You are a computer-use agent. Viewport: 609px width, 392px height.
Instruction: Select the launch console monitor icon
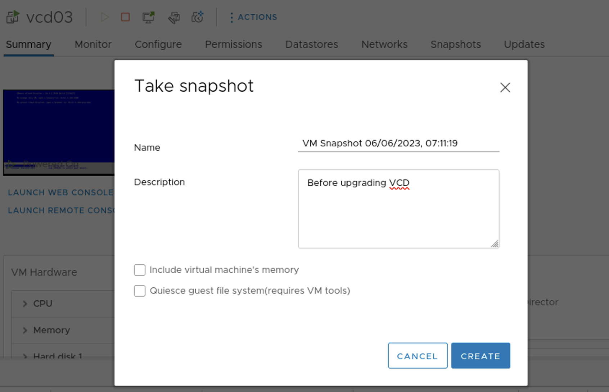149,17
